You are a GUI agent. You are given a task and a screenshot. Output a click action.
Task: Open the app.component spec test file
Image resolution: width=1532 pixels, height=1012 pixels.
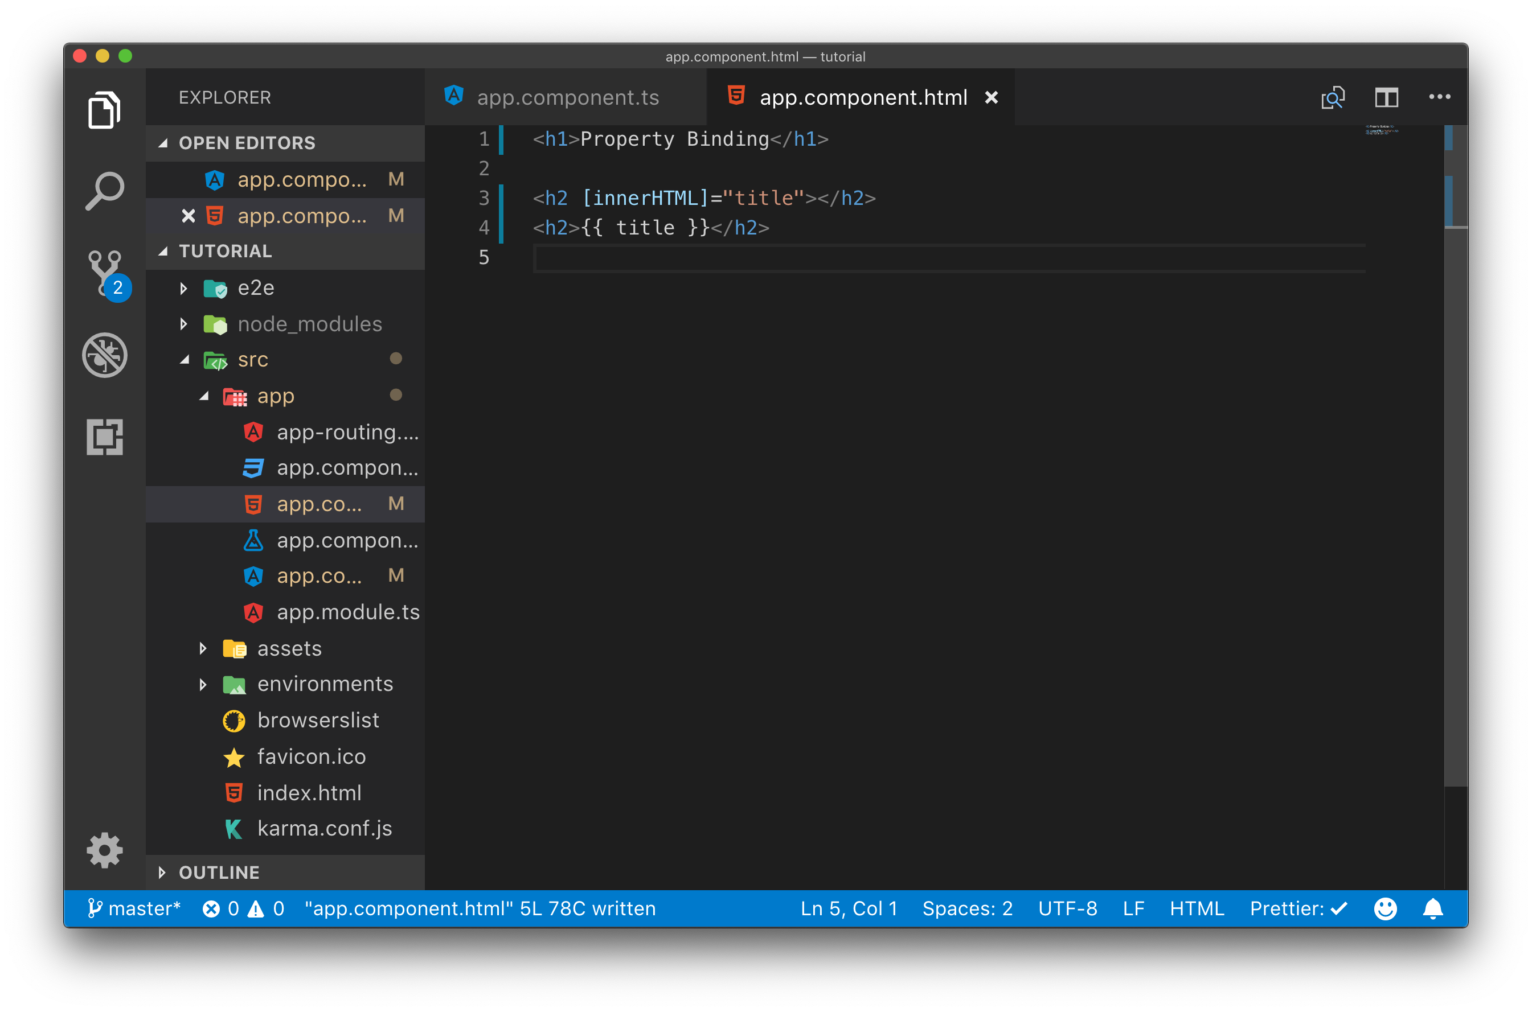285,540
